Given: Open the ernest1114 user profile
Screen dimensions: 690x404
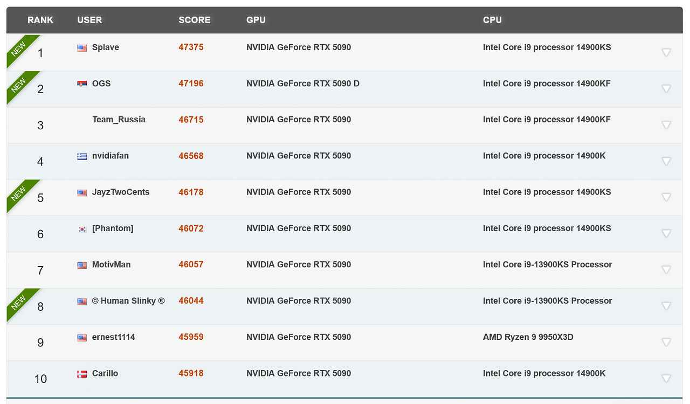Looking at the screenshot, I should tap(114, 337).
